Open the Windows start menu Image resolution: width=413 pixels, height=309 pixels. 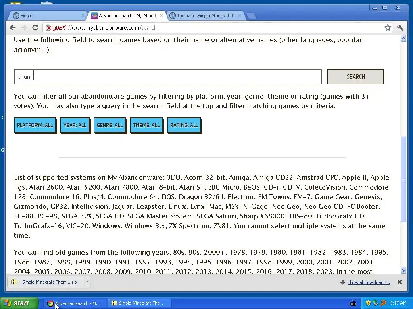[19, 303]
